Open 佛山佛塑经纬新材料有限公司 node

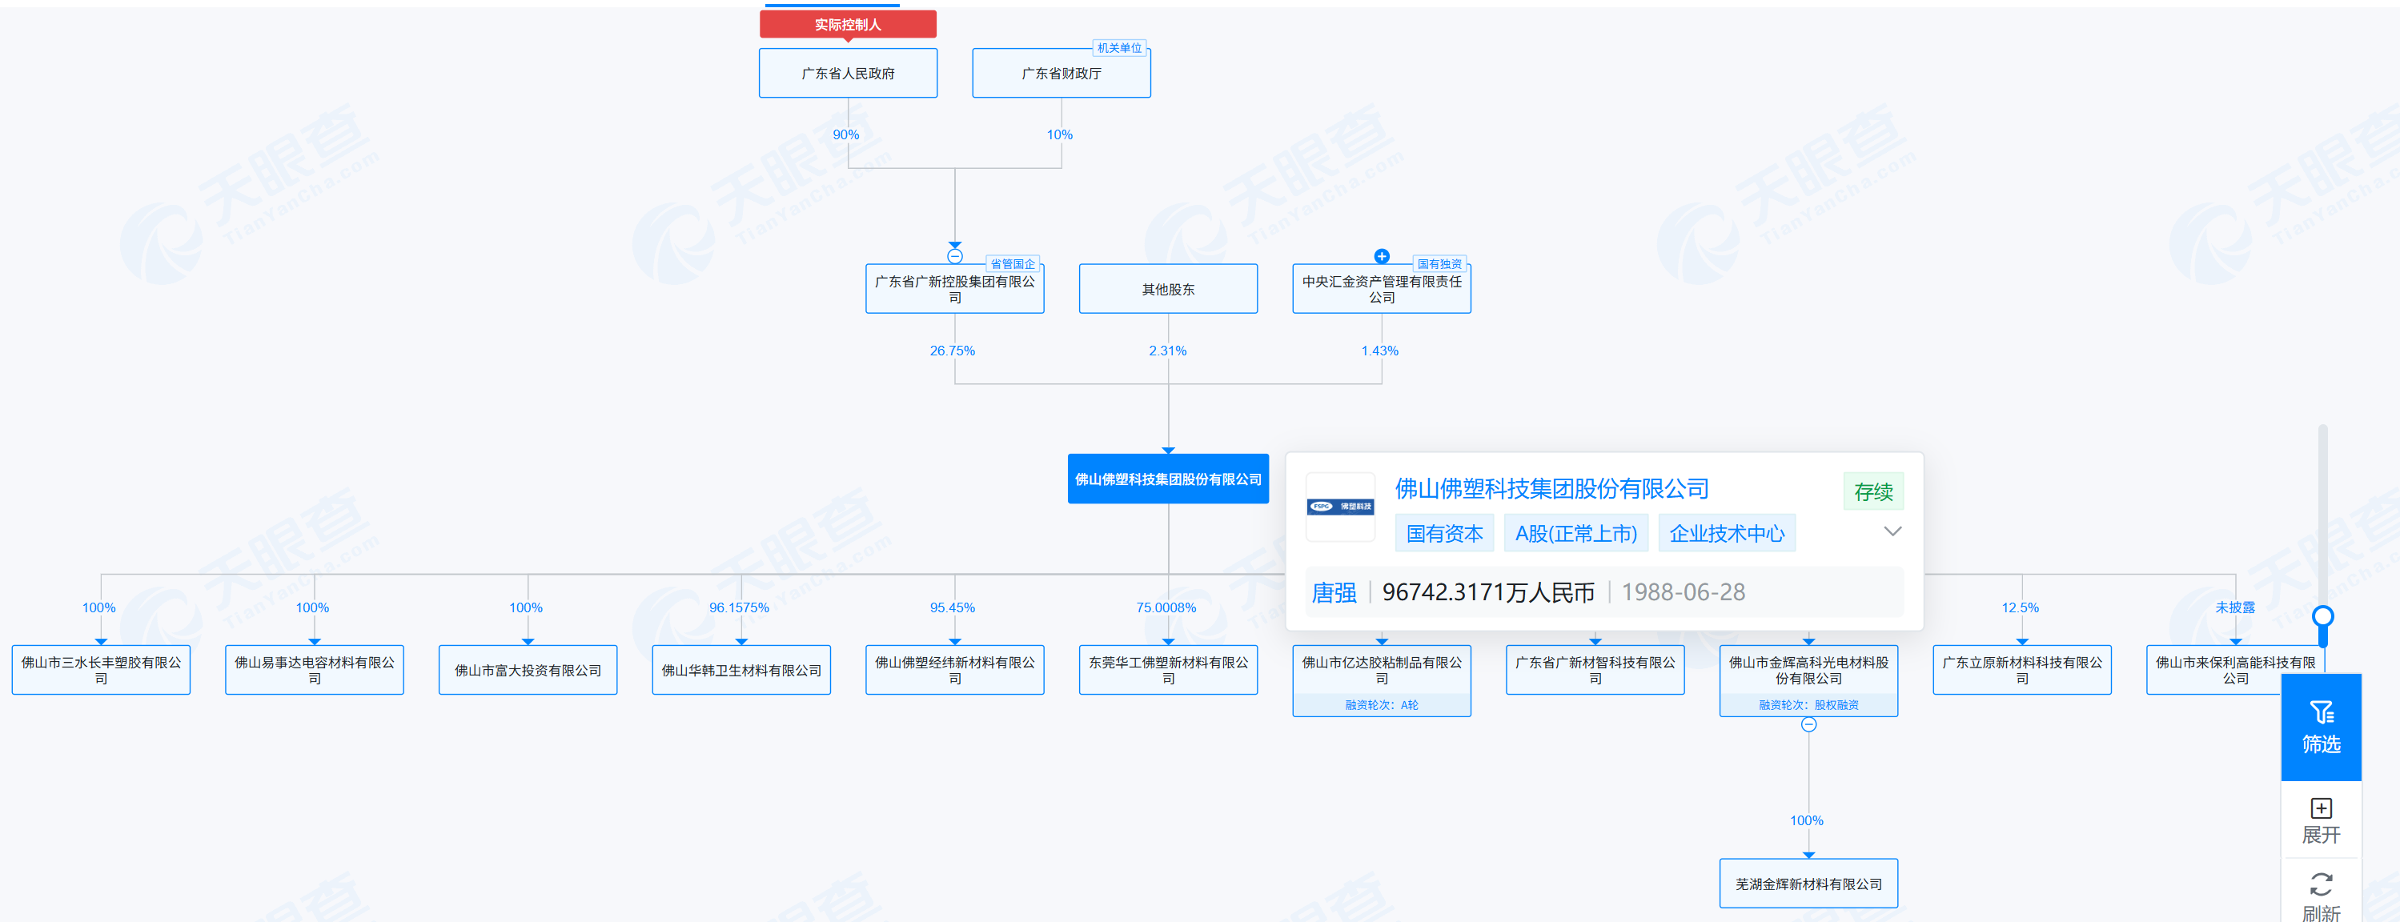(955, 671)
